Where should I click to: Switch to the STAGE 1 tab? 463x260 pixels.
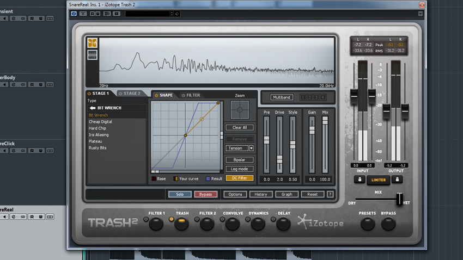[99, 94]
